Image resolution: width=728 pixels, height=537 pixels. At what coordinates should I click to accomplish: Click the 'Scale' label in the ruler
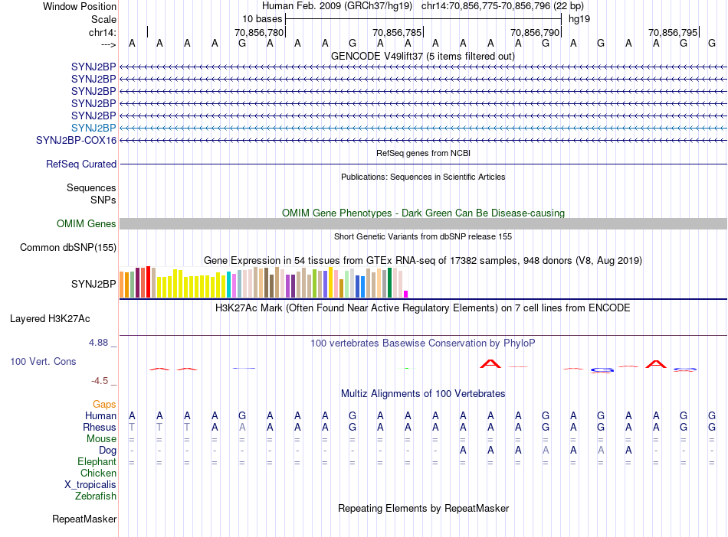[x=103, y=19]
